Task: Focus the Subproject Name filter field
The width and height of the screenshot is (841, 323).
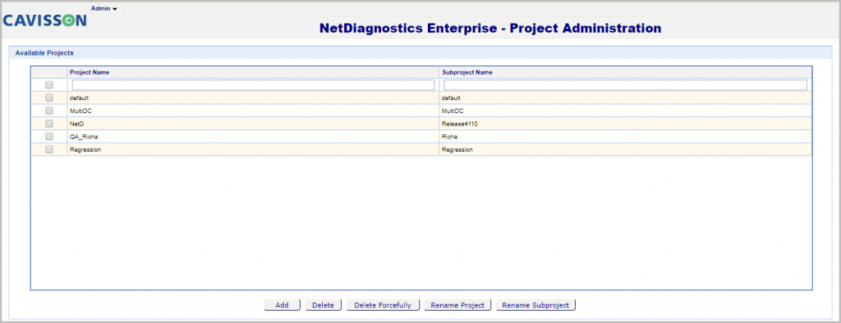Action: pos(625,84)
